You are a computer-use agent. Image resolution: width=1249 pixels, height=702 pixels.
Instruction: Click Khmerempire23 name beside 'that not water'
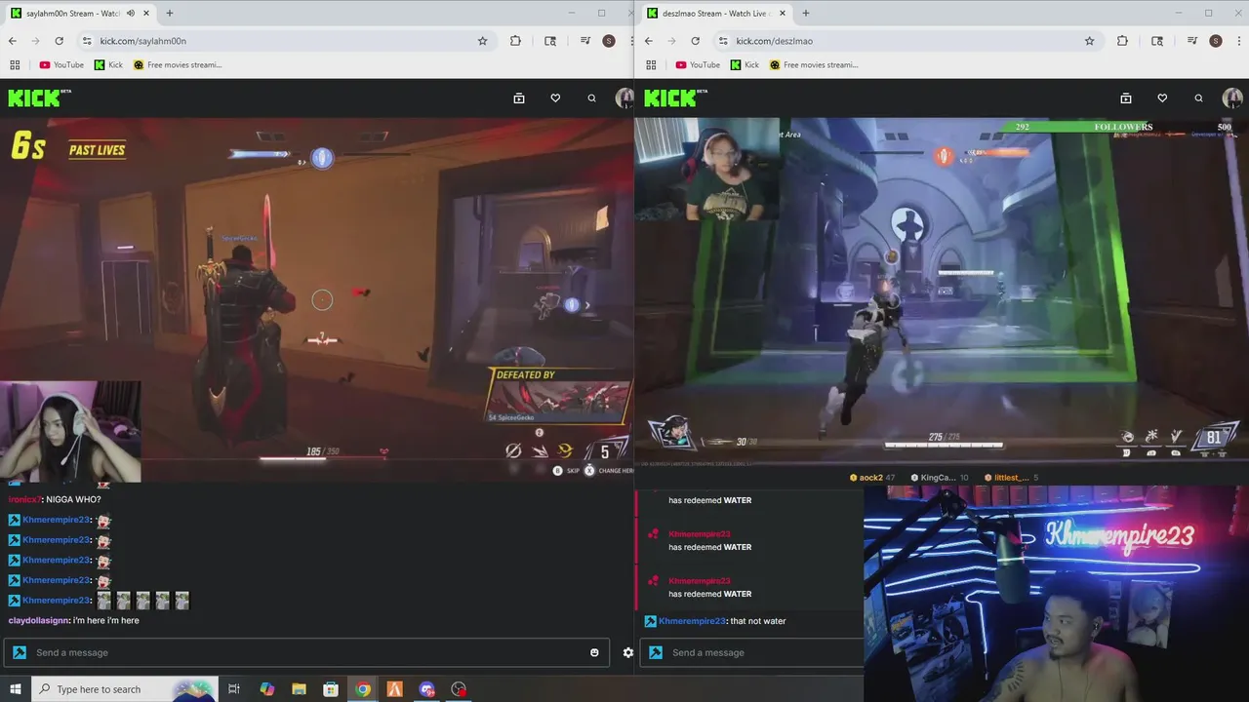point(692,621)
